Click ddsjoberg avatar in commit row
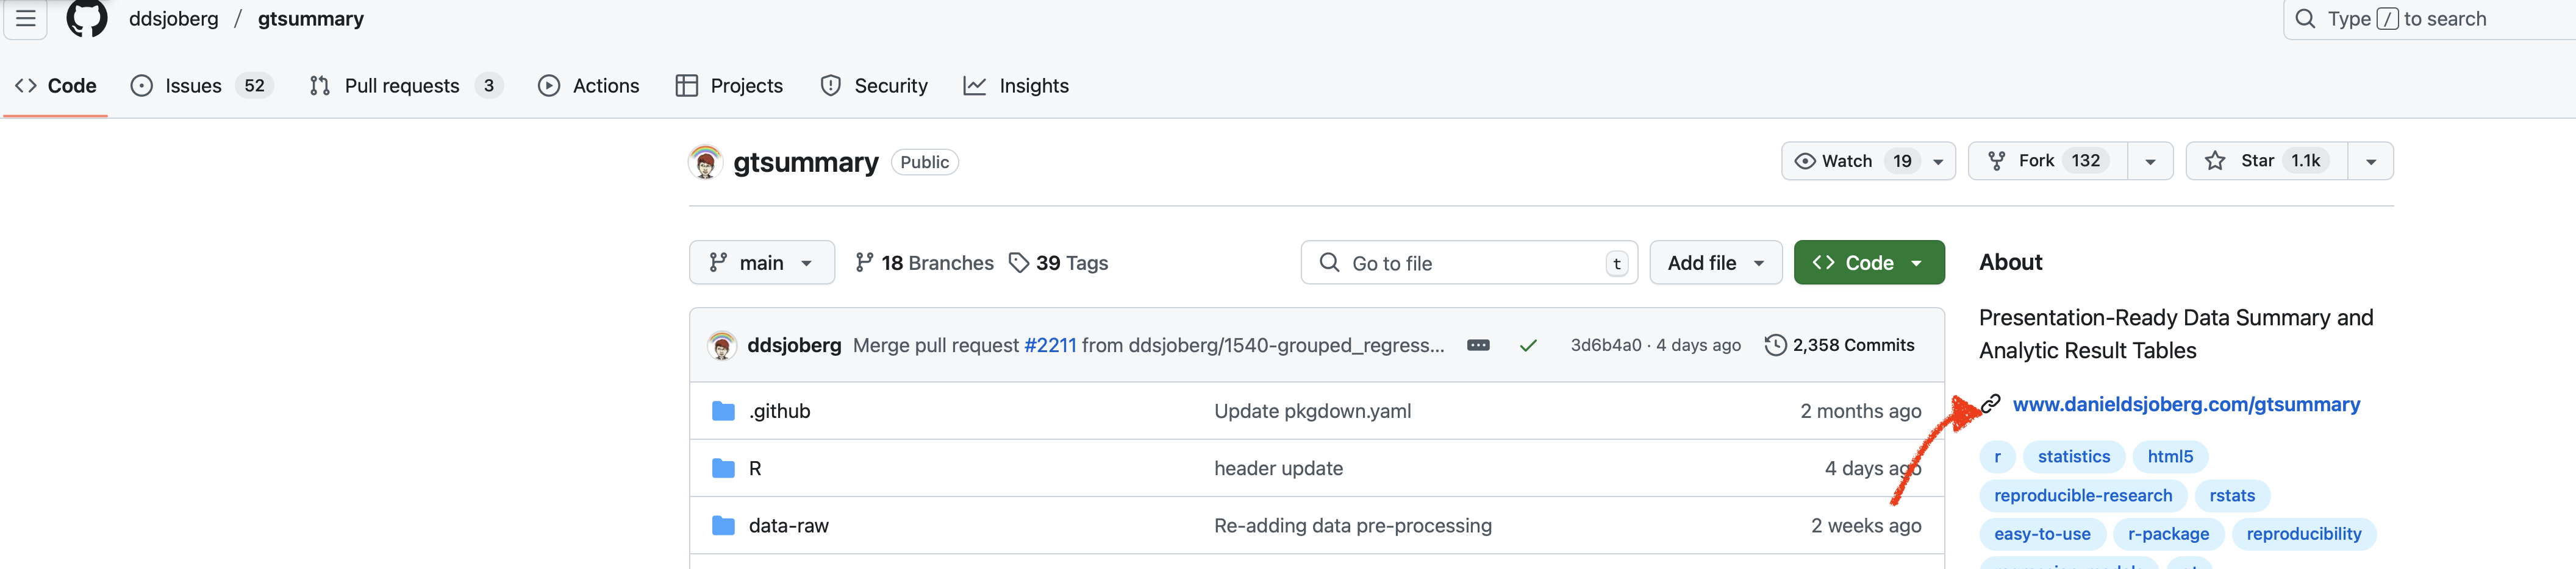This screenshot has height=569, width=2576. (722, 345)
